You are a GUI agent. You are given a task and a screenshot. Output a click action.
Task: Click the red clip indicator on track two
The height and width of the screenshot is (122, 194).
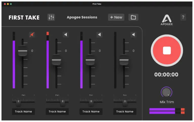click(48, 33)
